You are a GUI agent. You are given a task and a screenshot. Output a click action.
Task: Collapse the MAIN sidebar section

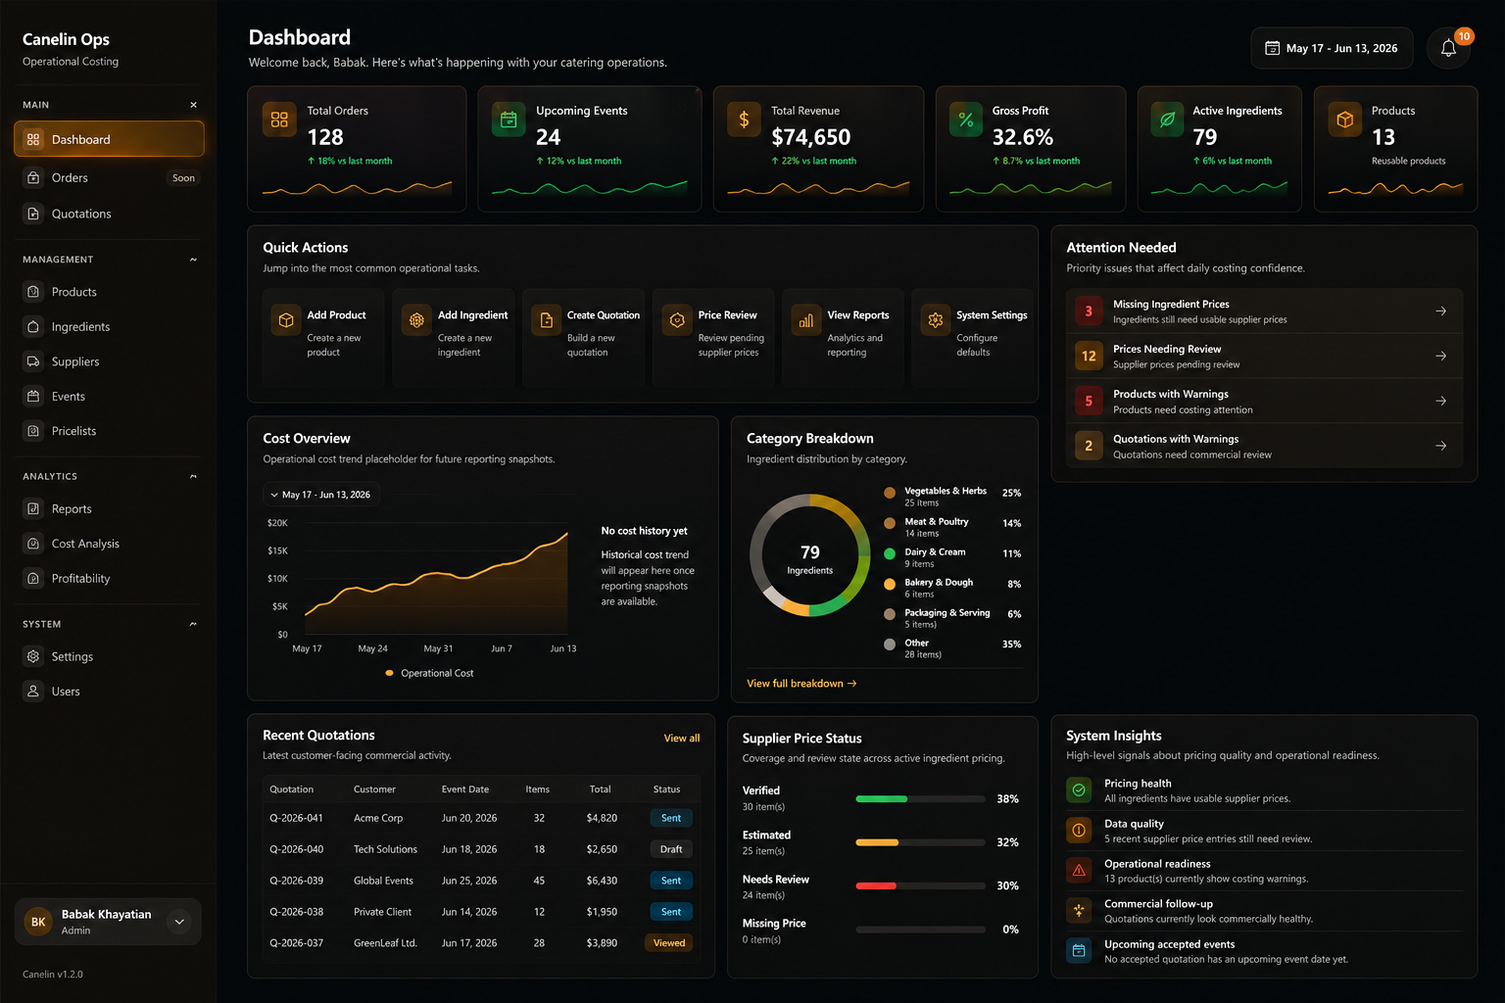coord(193,105)
